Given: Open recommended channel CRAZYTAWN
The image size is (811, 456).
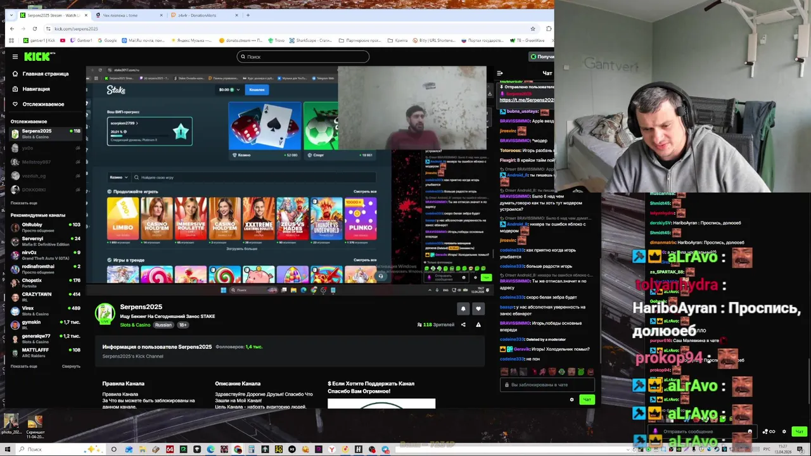Looking at the screenshot, I should click(46, 297).
